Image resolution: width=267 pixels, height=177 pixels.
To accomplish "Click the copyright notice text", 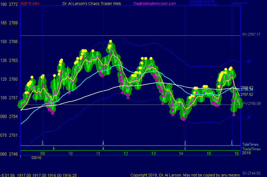I will 186,175.
